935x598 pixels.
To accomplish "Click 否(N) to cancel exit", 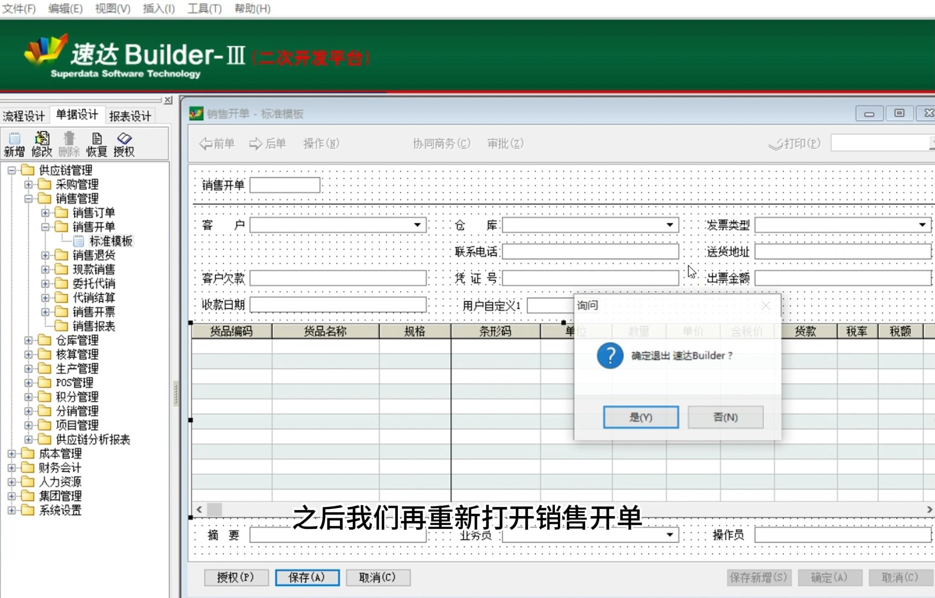I will [x=725, y=417].
